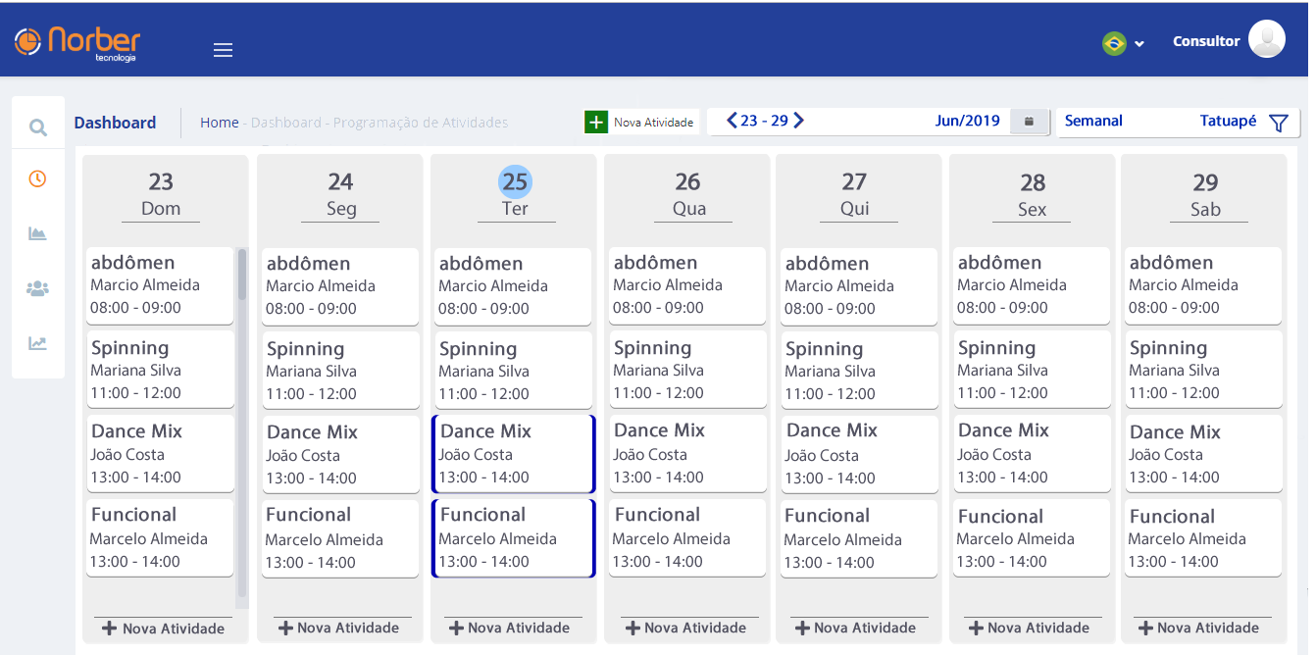The height and width of the screenshot is (655, 1316).
Task: Open Tuesday's Dance Mix activity card
Action: 513,454
